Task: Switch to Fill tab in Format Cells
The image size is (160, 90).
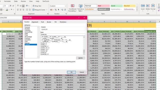Action: pyautogui.click(x=55, y=22)
